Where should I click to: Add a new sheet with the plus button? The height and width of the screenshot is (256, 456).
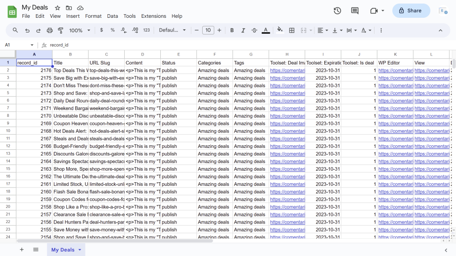pos(21,250)
